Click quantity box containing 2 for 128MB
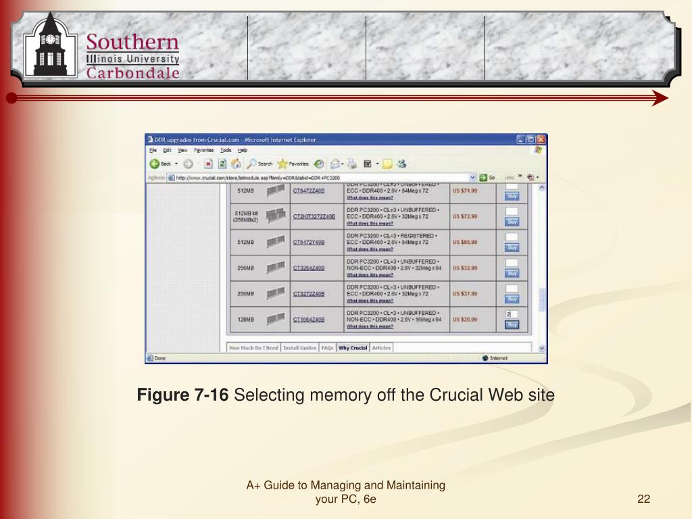This screenshot has width=692, height=519. tap(512, 314)
